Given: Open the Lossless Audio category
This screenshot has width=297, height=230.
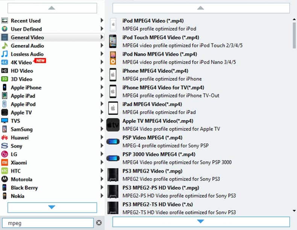Looking at the screenshot, I should point(52,54).
